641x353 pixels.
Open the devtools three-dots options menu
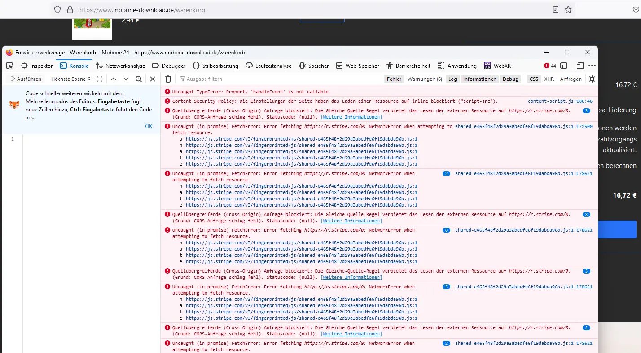click(x=592, y=66)
